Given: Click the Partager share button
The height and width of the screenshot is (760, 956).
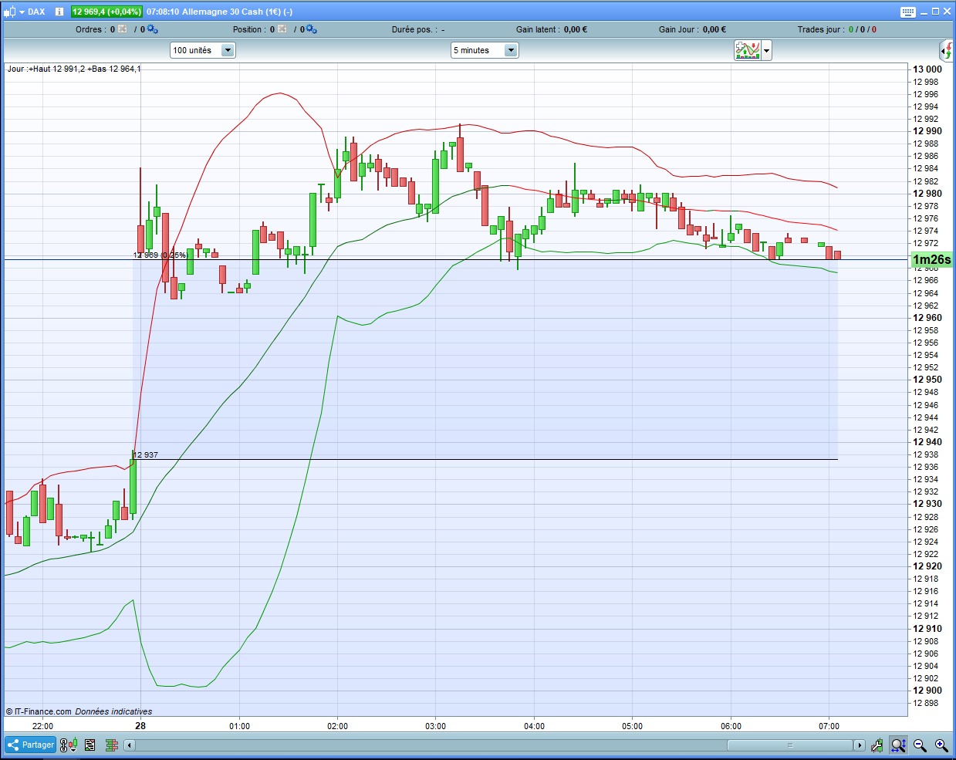Looking at the screenshot, I should pos(30,745).
